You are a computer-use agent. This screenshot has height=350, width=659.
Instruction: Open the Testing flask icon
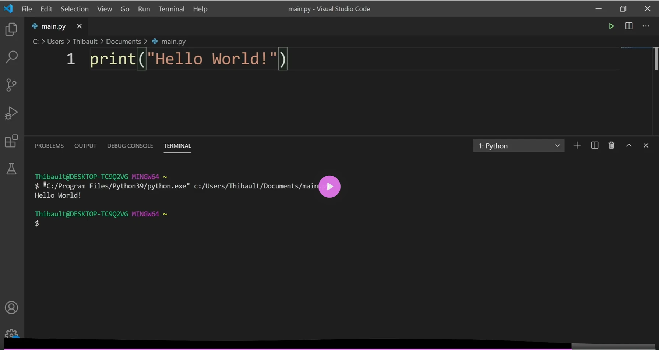11,169
